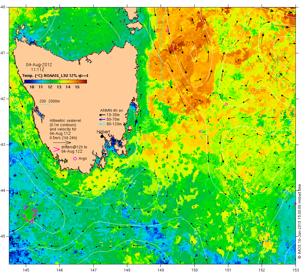302x277 pixels.
Task: Click the 10-30m legend label
Action: tap(113, 115)
